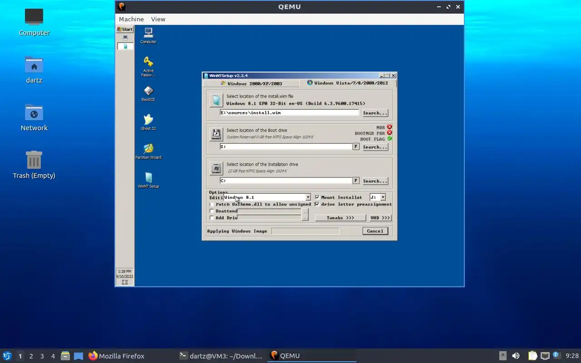Open the volume control tray icon
Viewport: 581px width, 363px height.
[516, 356]
